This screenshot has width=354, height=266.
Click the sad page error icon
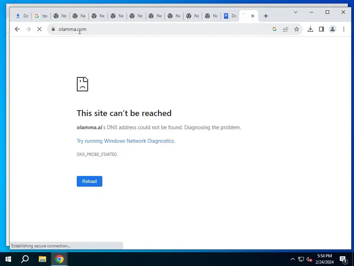82,84
